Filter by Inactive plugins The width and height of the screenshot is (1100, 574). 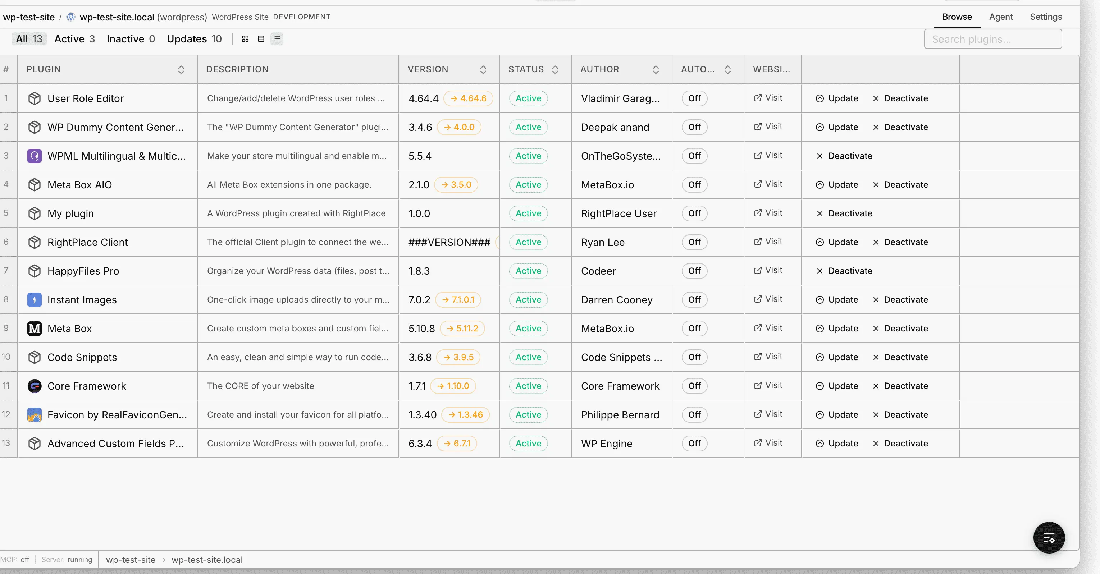131,39
